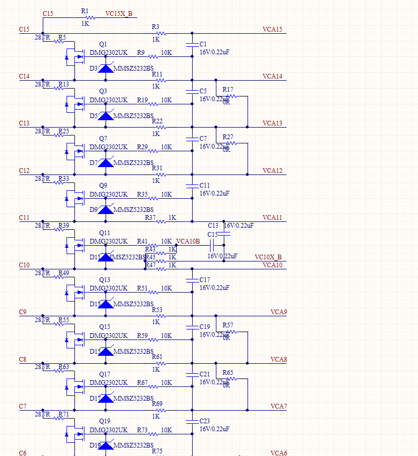Click the VCA8 net label
Image resolution: width=418 pixels, height=456 pixels.
pos(279,360)
